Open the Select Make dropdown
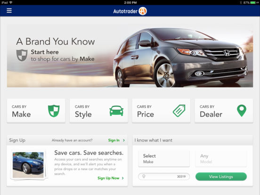The height and width of the screenshot is (195, 260). 164,159
